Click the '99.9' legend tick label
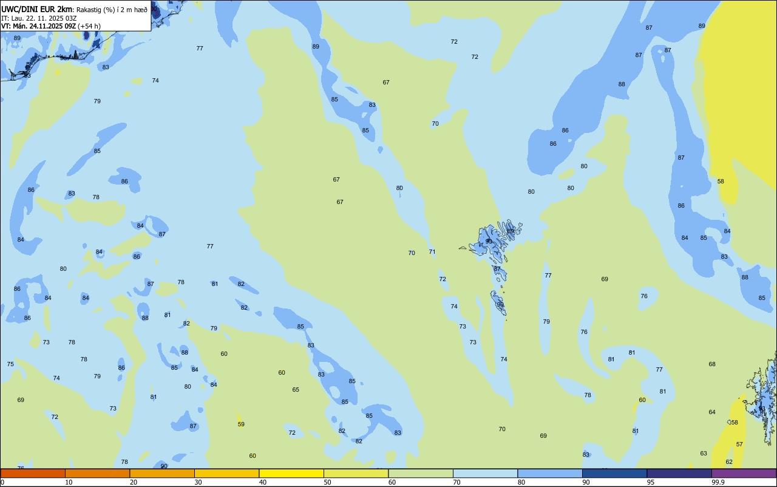The image size is (777, 487). click(x=719, y=482)
